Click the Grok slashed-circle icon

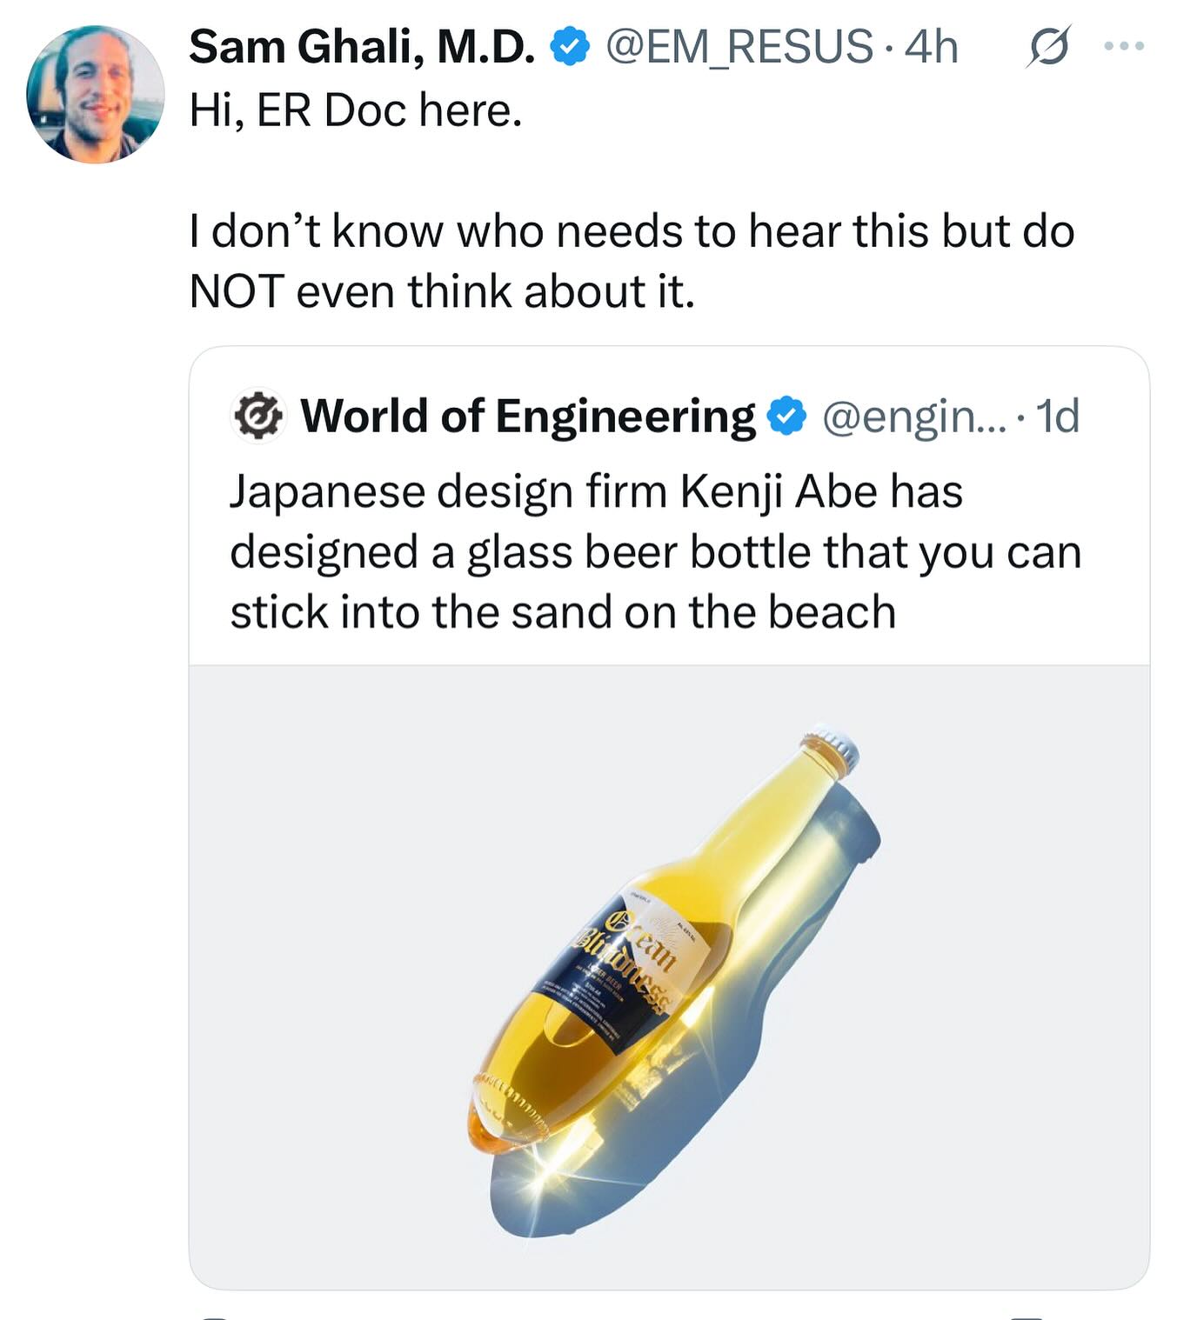click(x=1047, y=47)
